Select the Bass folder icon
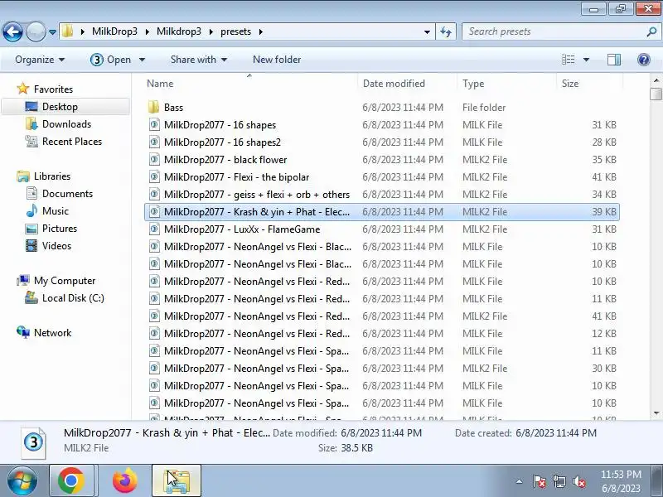Screen dimensions: 663x497 coord(154,108)
